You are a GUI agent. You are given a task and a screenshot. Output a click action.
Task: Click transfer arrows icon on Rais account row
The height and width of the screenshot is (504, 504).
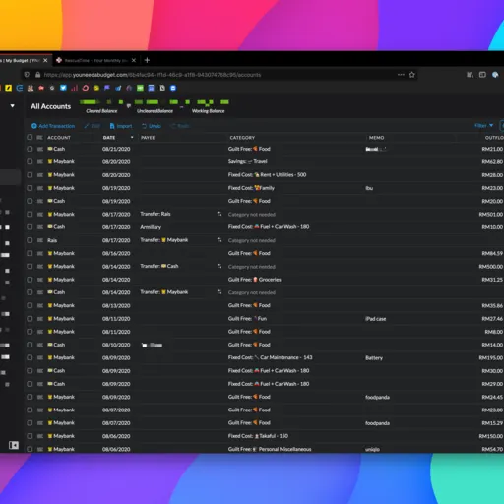[220, 240]
